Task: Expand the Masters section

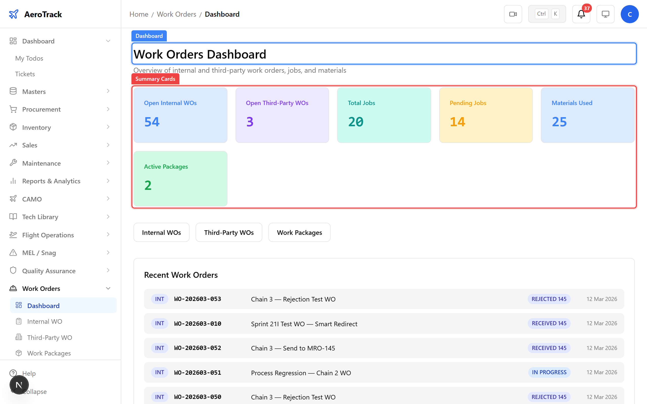Action: (x=108, y=91)
